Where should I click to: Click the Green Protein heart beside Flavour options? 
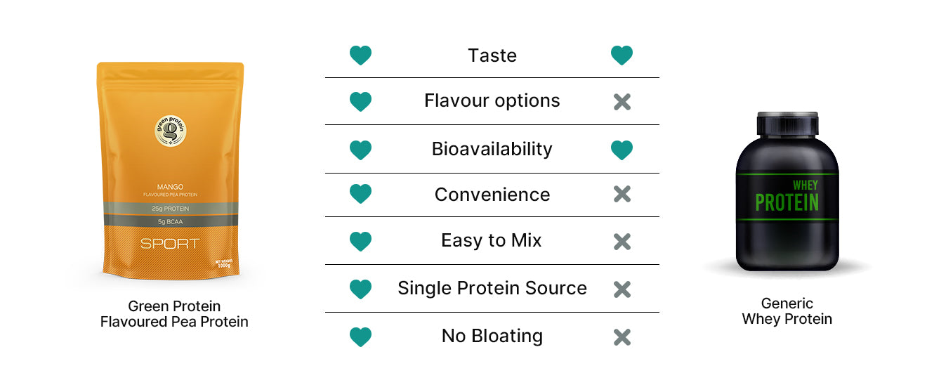(x=360, y=102)
